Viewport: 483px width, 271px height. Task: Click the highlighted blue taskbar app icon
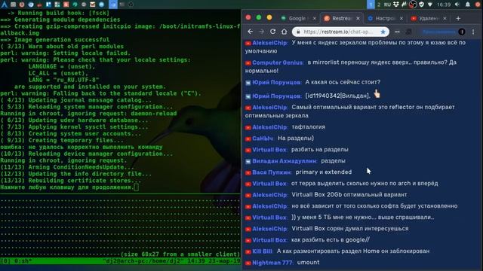[x=113, y=5]
